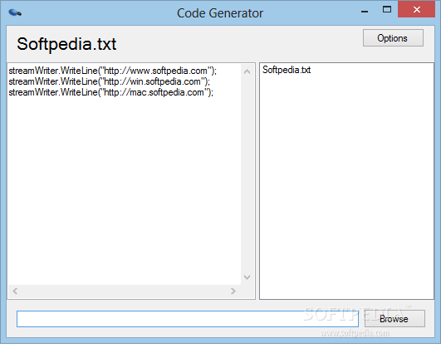Open the Options button
Viewport: 441px width, 348px height.
pos(393,38)
